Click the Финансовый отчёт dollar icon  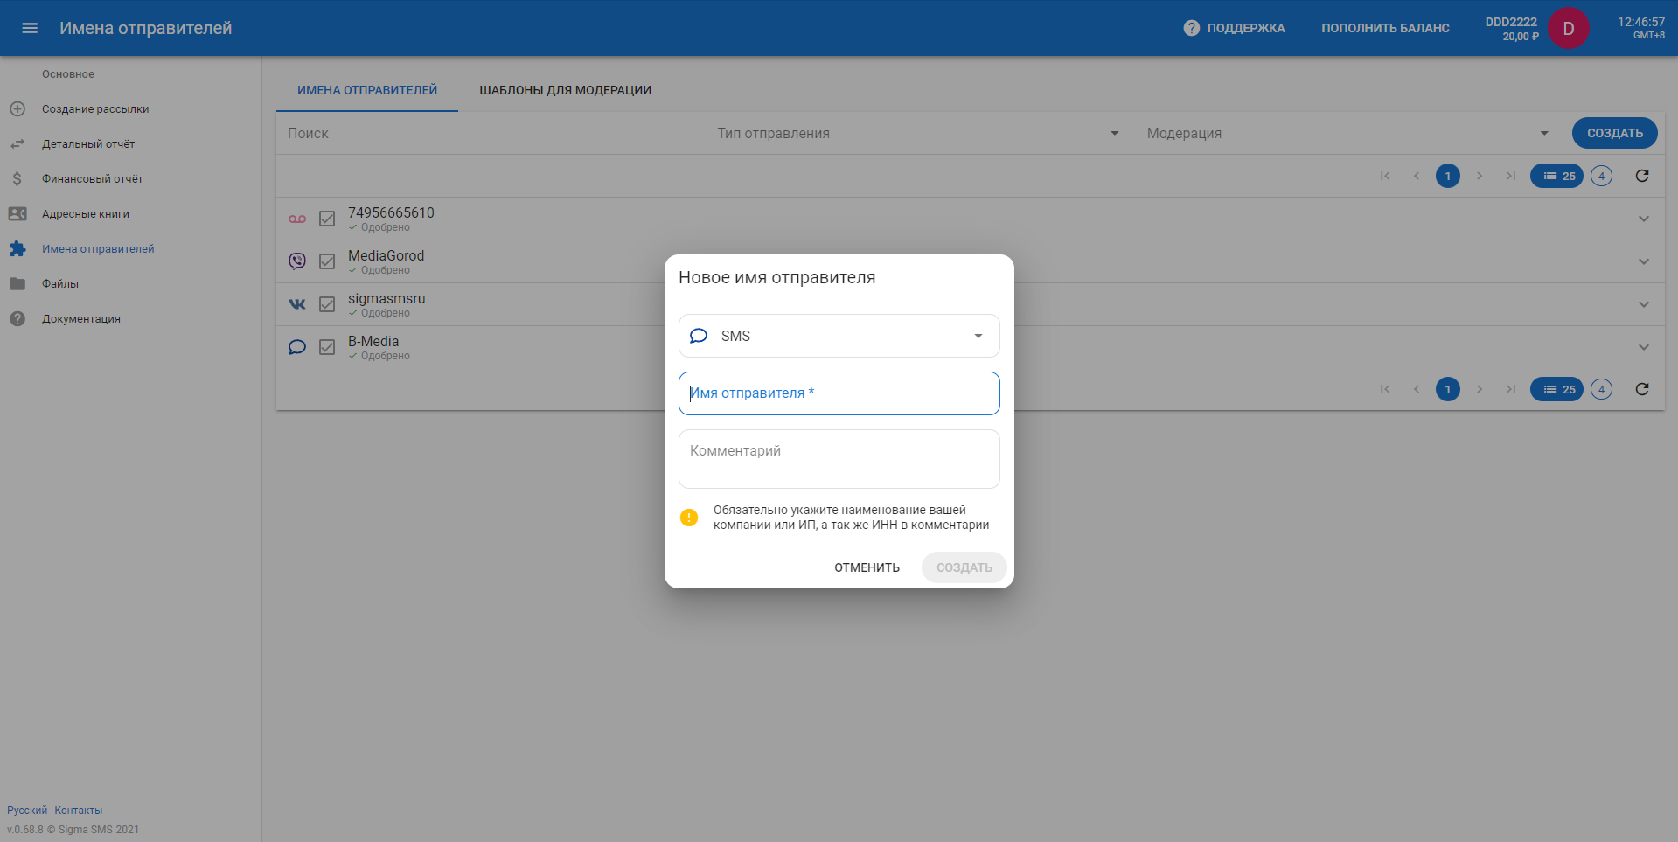(17, 179)
